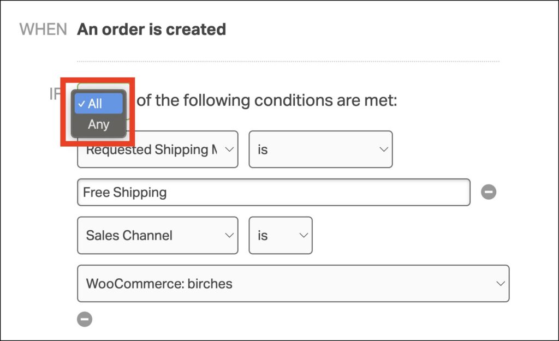Click the chevron on Requested Shipping Method box
The height and width of the screenshot is (341, 559).
[x=229, y=149]
